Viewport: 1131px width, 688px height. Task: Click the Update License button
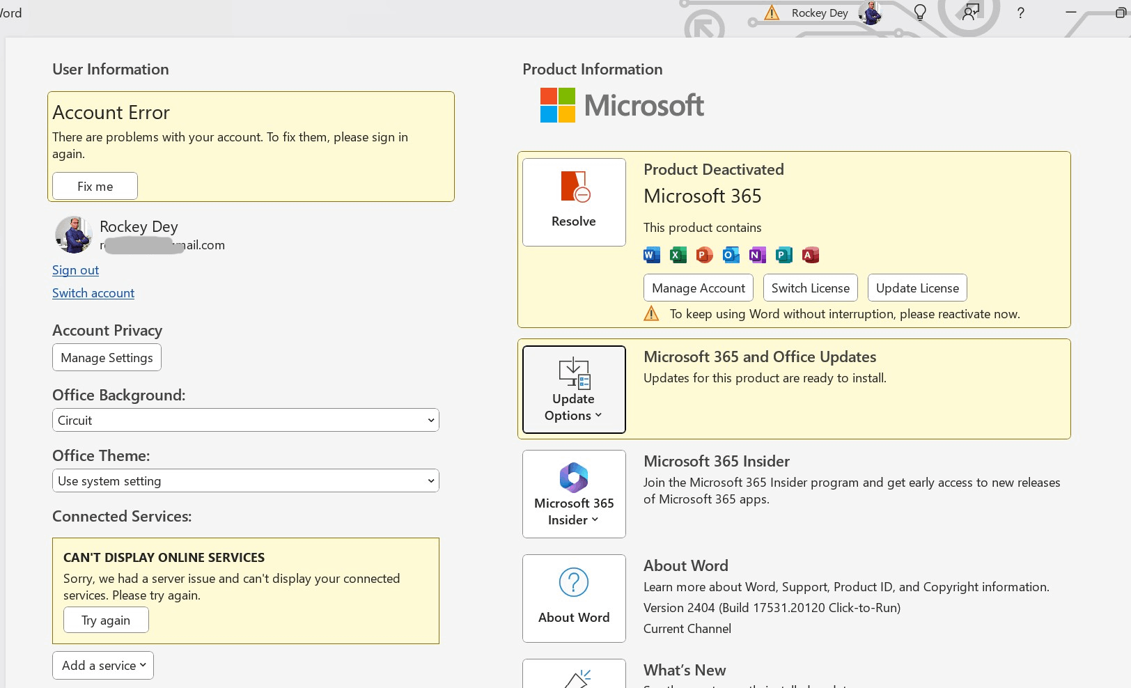click(x=917, y=288)
